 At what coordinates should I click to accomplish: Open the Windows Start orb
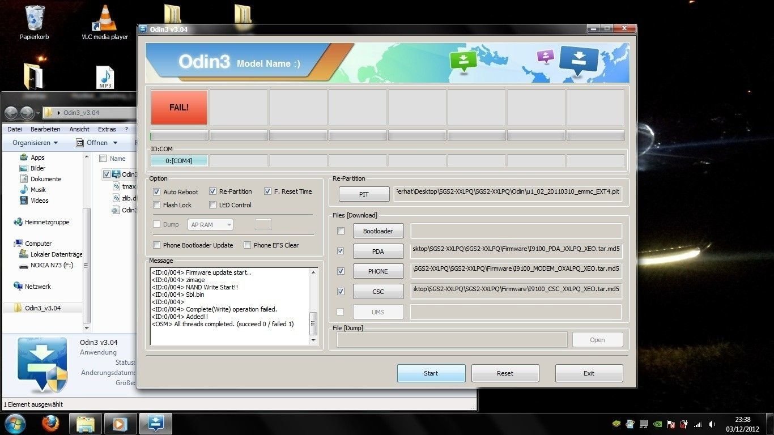click(15, 424)
